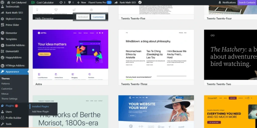Open Customize under Appearance
The width and height of the screenshot is (257, 128).
coord(7,89)
